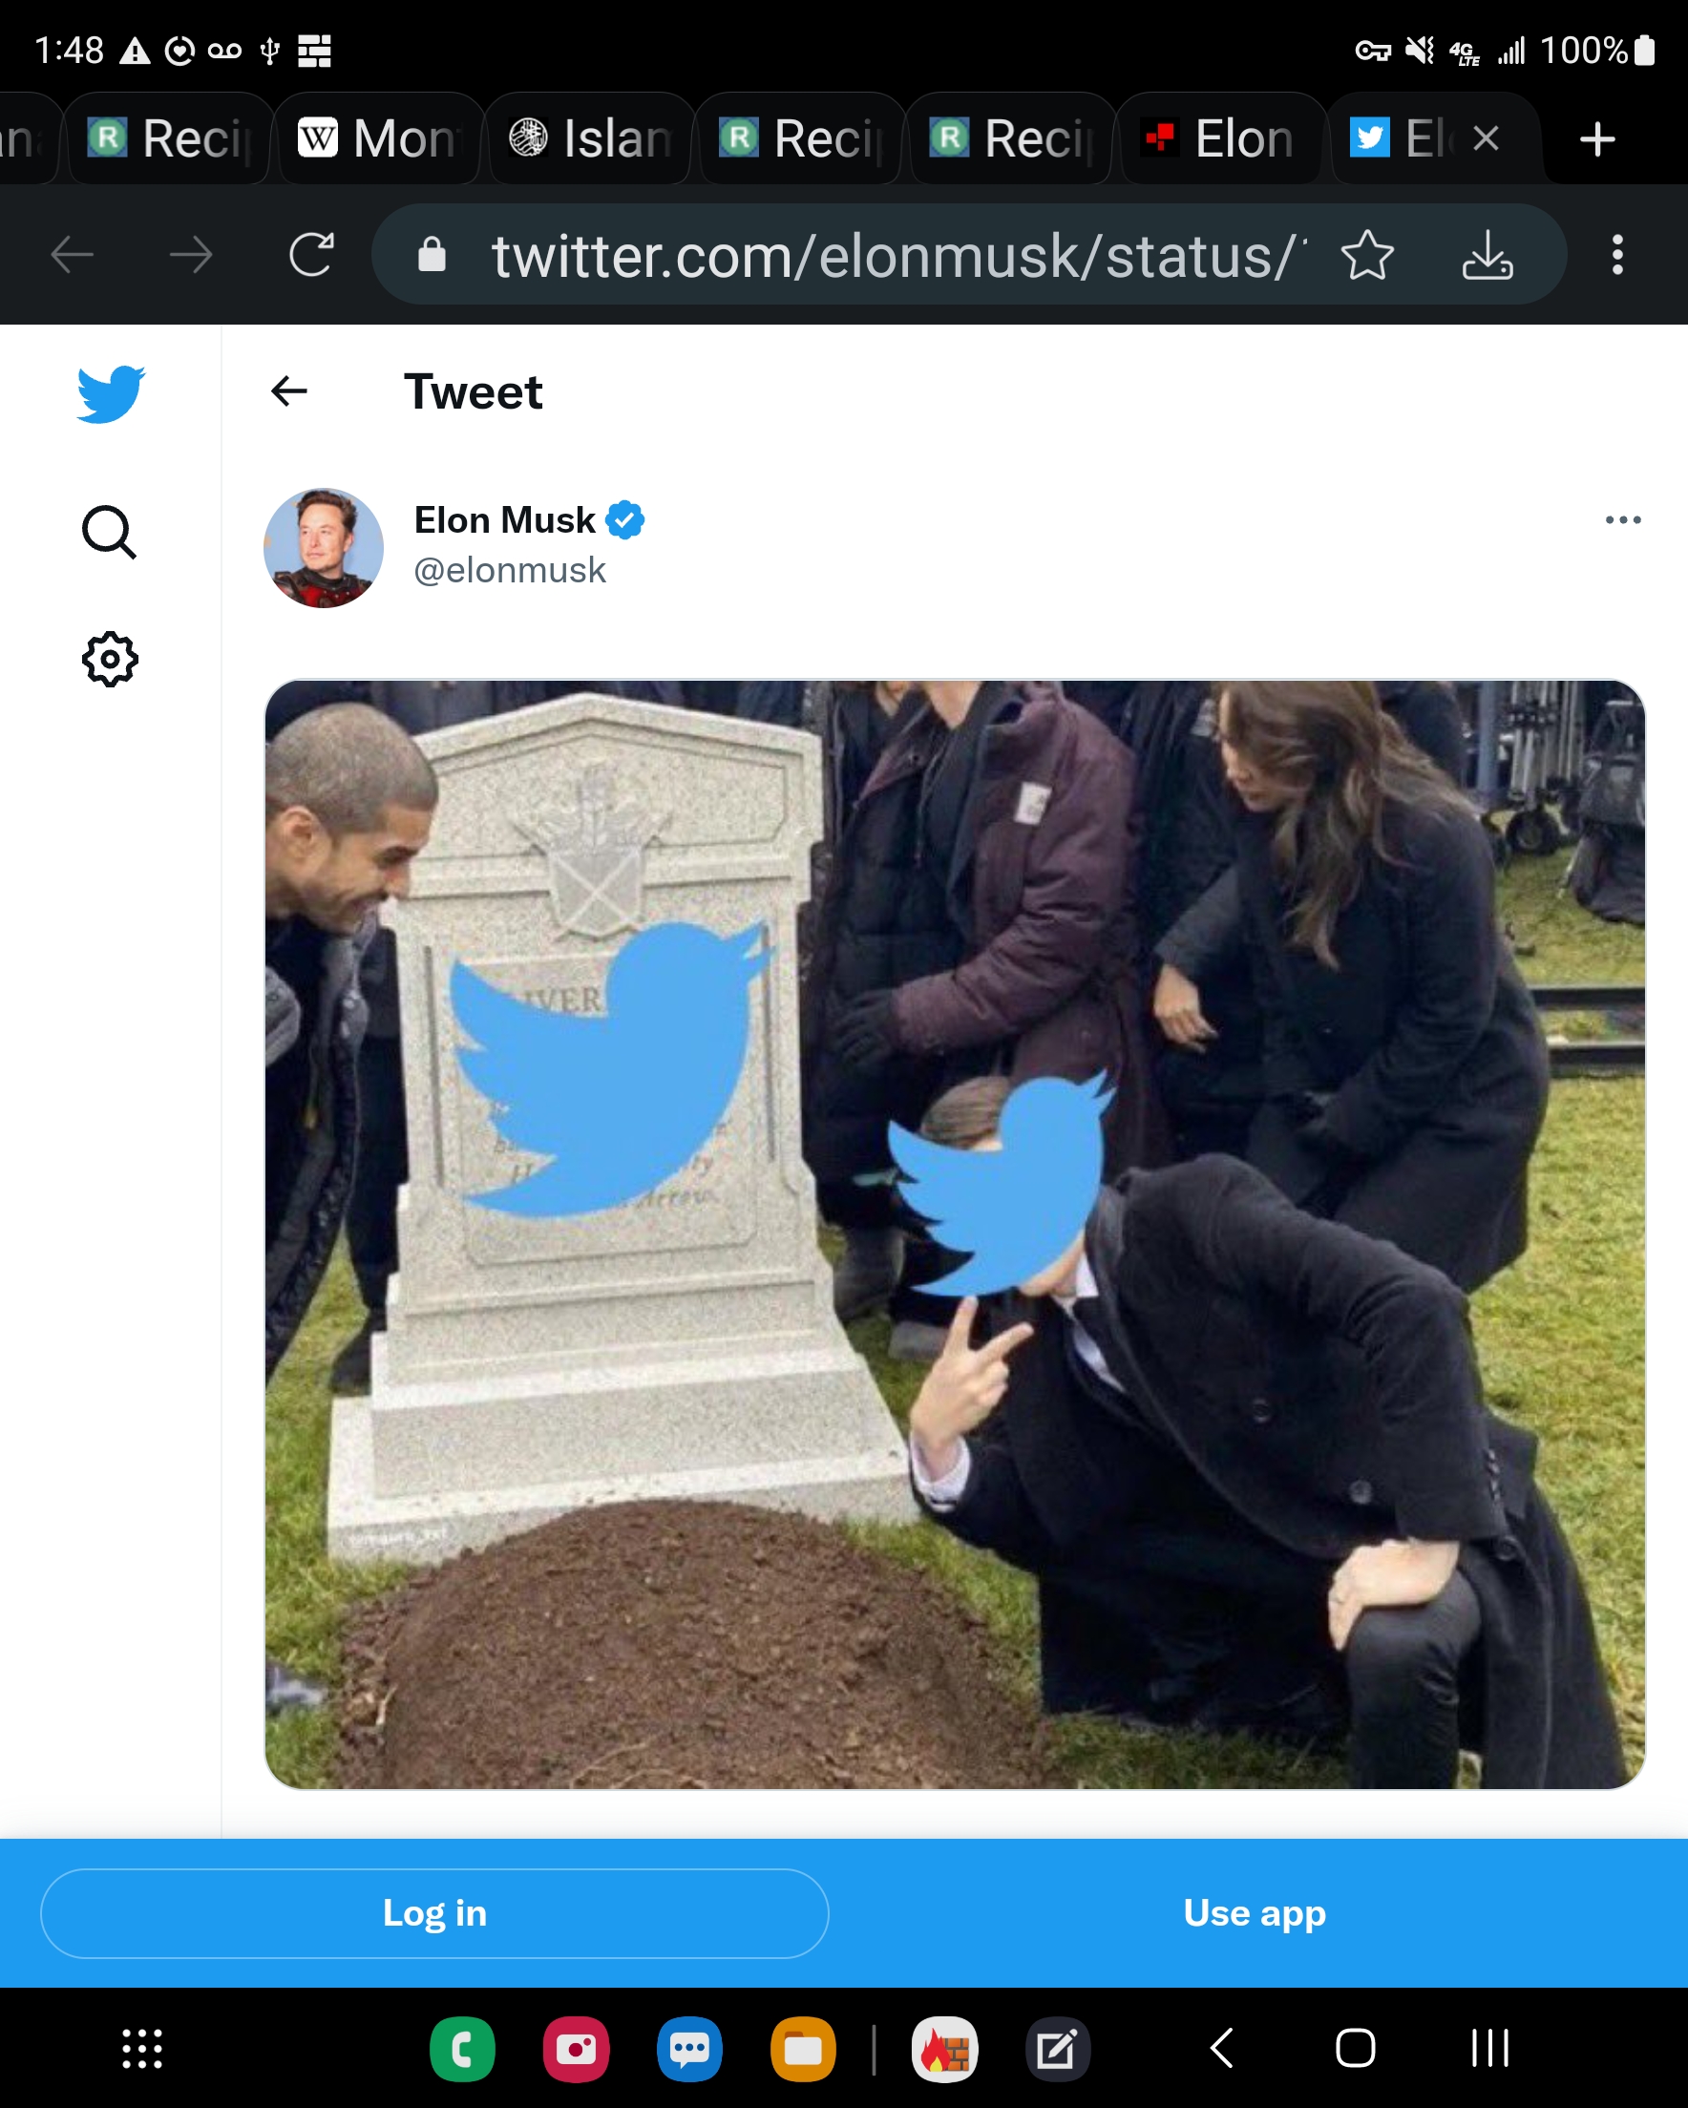This screenshot has width=1688, height=2108.
Task: Open the browser's three-dot overflow menu
Action: click(1617, 255)
